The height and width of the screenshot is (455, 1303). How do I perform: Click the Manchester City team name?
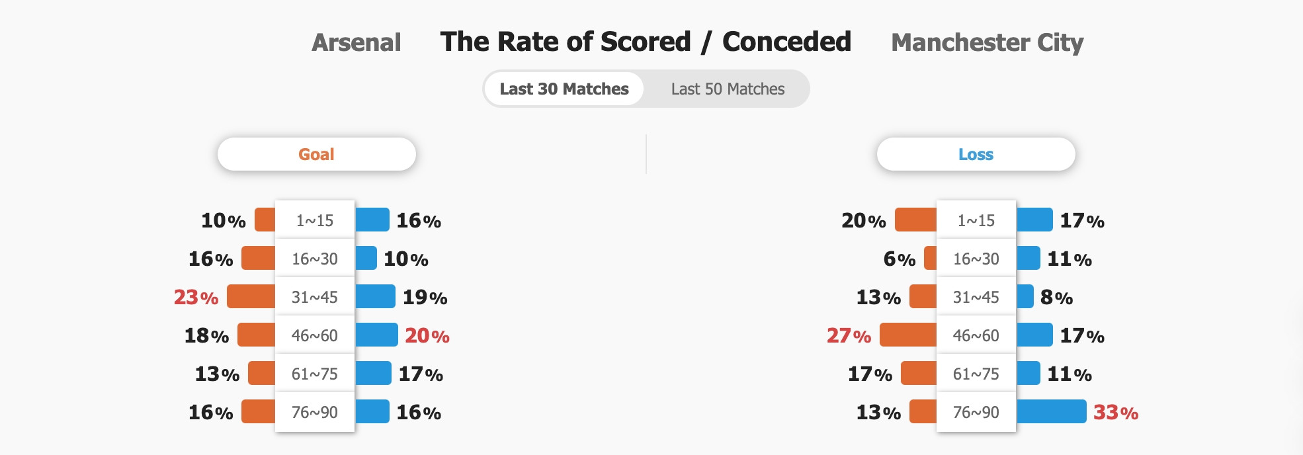click(988, 42)
